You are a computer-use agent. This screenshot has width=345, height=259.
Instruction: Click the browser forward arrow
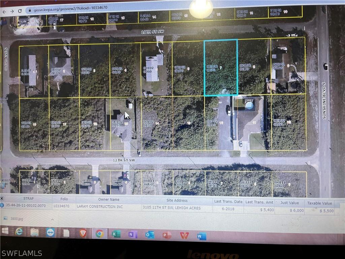[13, 10]
